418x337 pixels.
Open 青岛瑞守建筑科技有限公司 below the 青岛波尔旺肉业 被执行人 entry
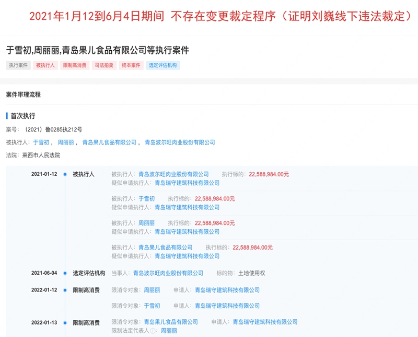point(187,183)
